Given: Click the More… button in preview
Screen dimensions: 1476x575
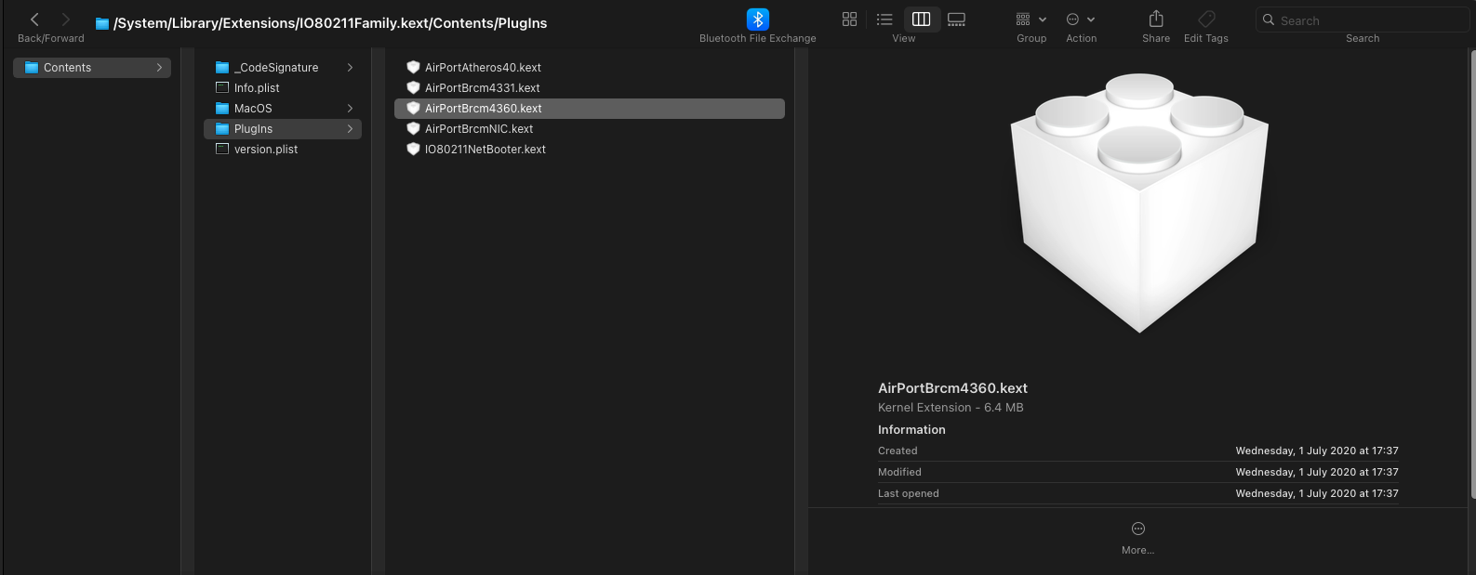Looking at the screenshot, I should [1137, 537].
